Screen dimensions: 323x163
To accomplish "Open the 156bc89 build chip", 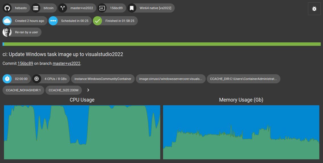I will click(112, 8).
